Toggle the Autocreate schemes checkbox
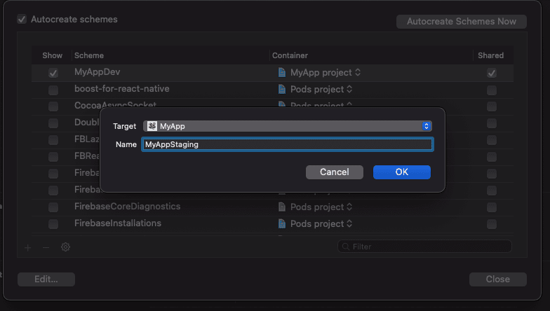550x311 pixels. click(22, 20)
